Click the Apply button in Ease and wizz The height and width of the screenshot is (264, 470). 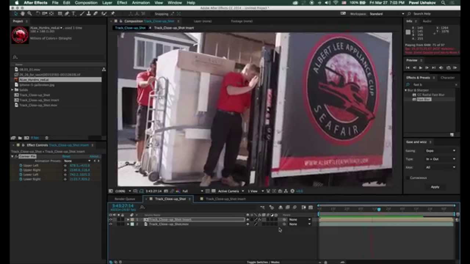(435, 187)
